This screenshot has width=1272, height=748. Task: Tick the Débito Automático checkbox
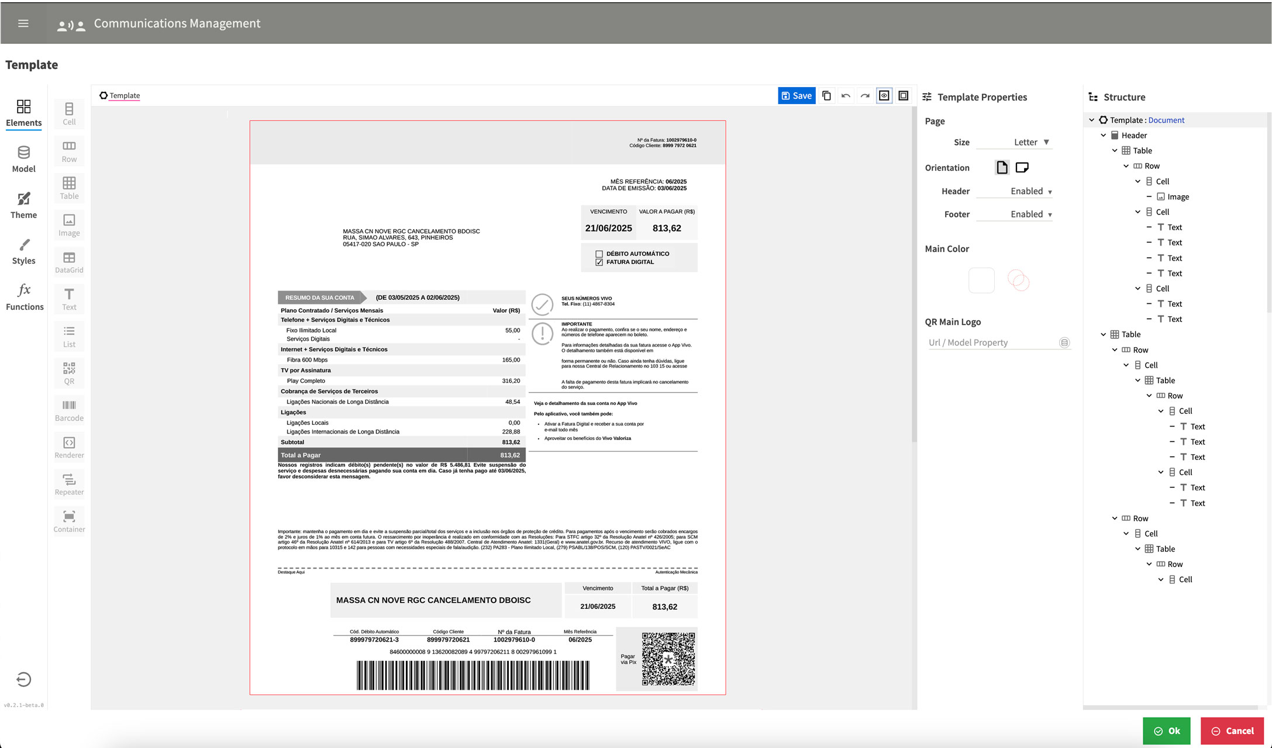599,254
